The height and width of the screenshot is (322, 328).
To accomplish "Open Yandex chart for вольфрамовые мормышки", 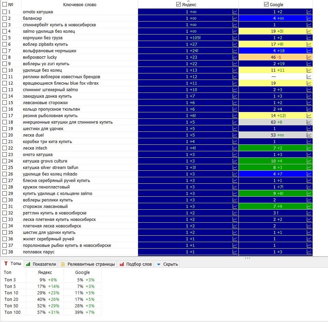I will pyautogui.click(x=235, y=51).
